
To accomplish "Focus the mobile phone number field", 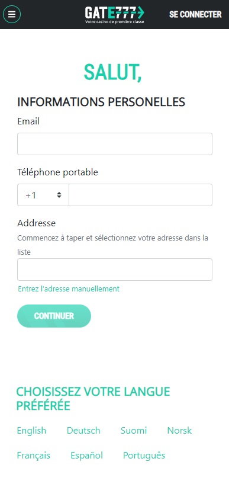I will [140, 195].
